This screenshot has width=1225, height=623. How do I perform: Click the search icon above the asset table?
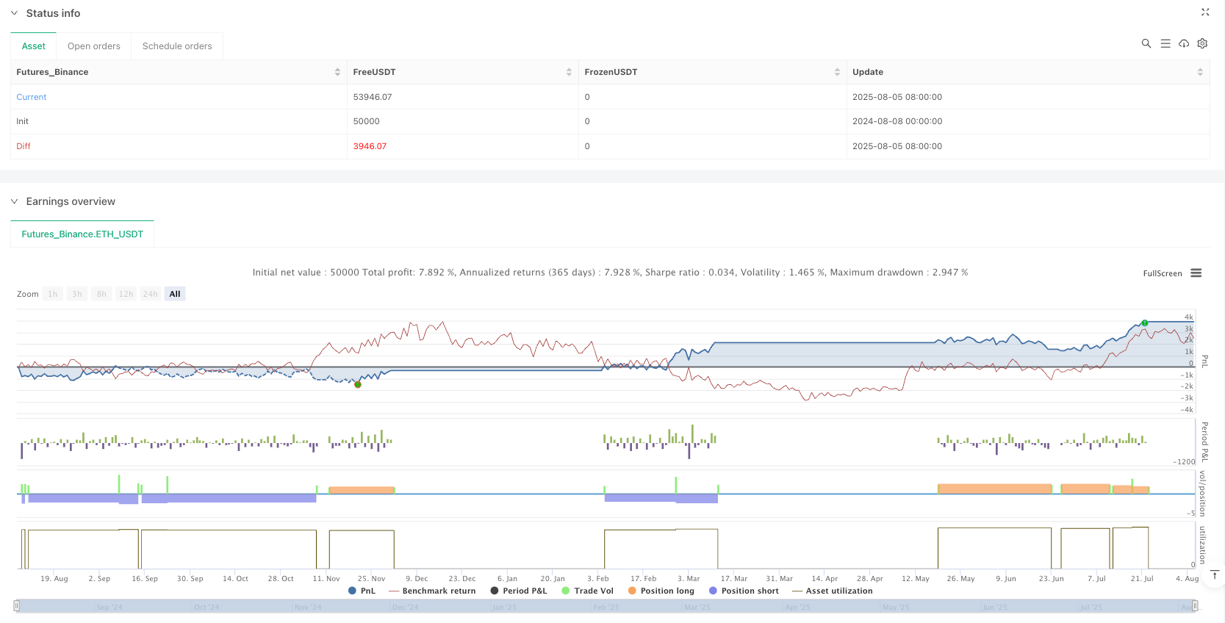(x=1146, y=44)
